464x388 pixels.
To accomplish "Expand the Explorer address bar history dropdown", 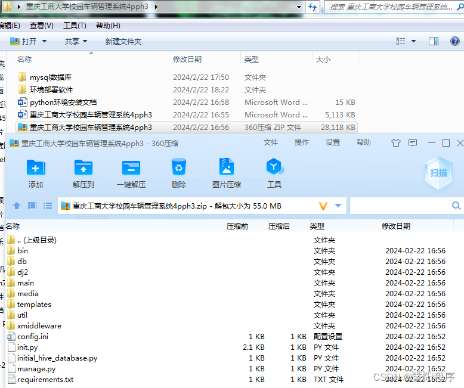I will (x=299, y=7).
